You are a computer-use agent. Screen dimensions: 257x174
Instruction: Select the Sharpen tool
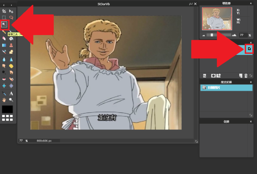11,59
